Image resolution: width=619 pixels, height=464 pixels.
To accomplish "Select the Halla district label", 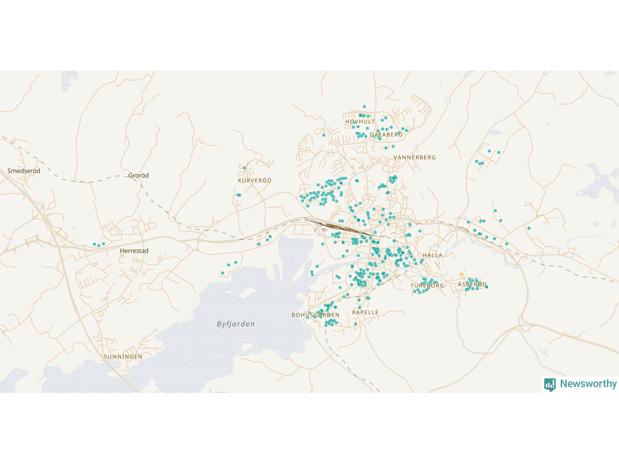I will point(432,255).
